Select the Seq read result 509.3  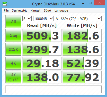coord(42,35)
